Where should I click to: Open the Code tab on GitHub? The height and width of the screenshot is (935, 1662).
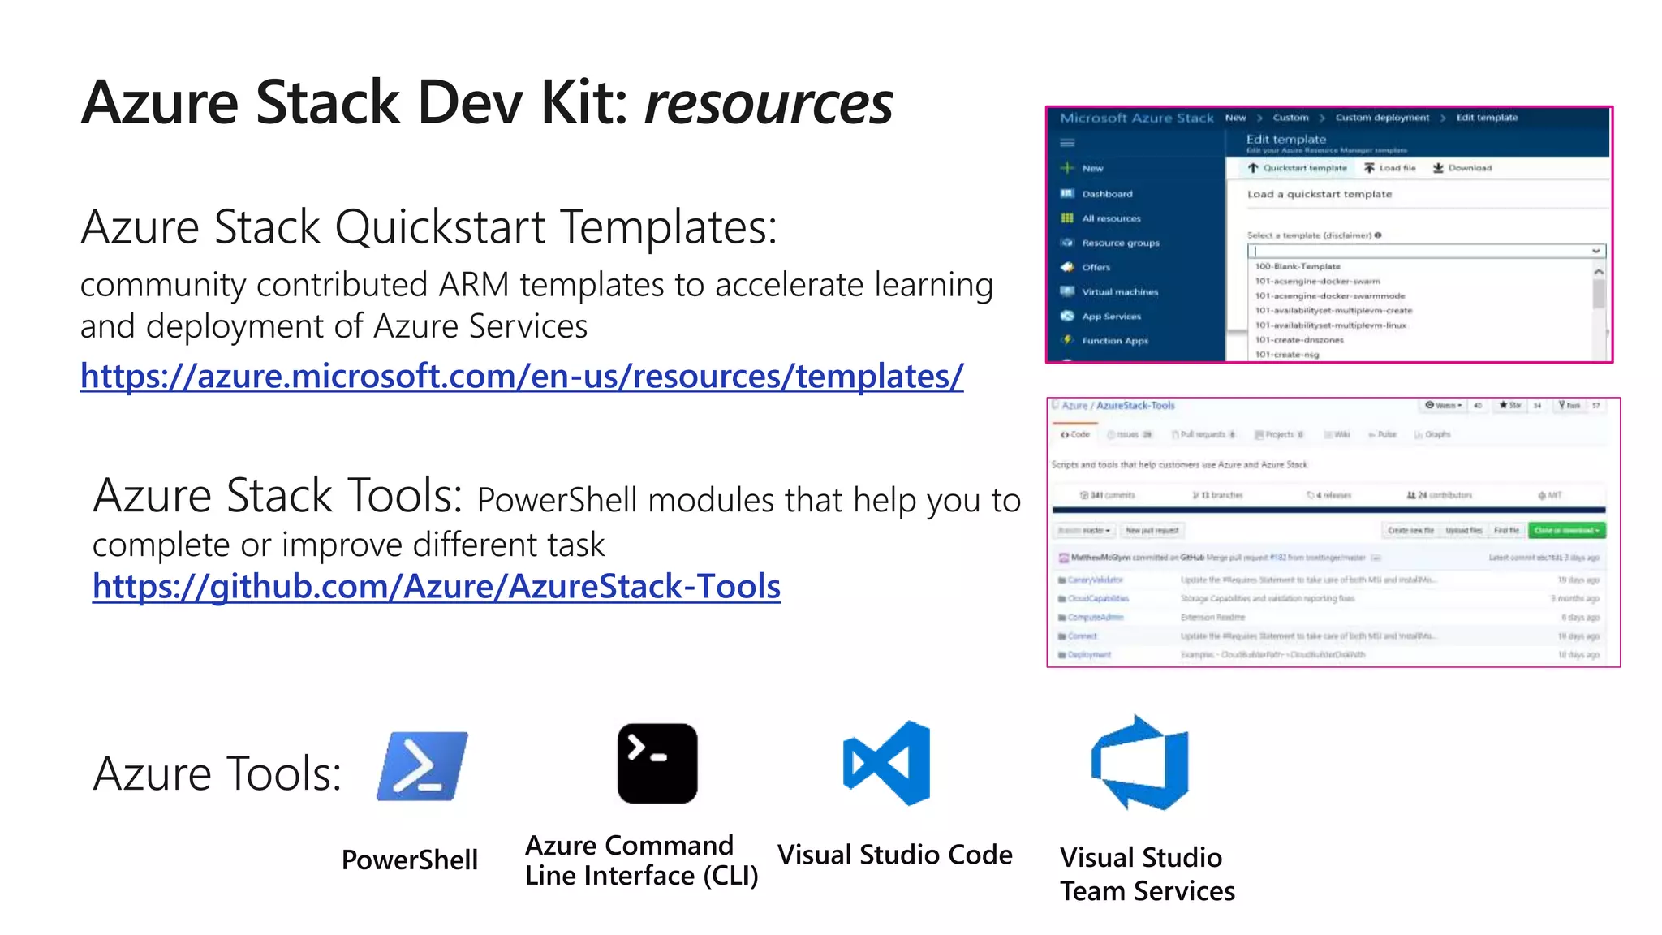1075,435
